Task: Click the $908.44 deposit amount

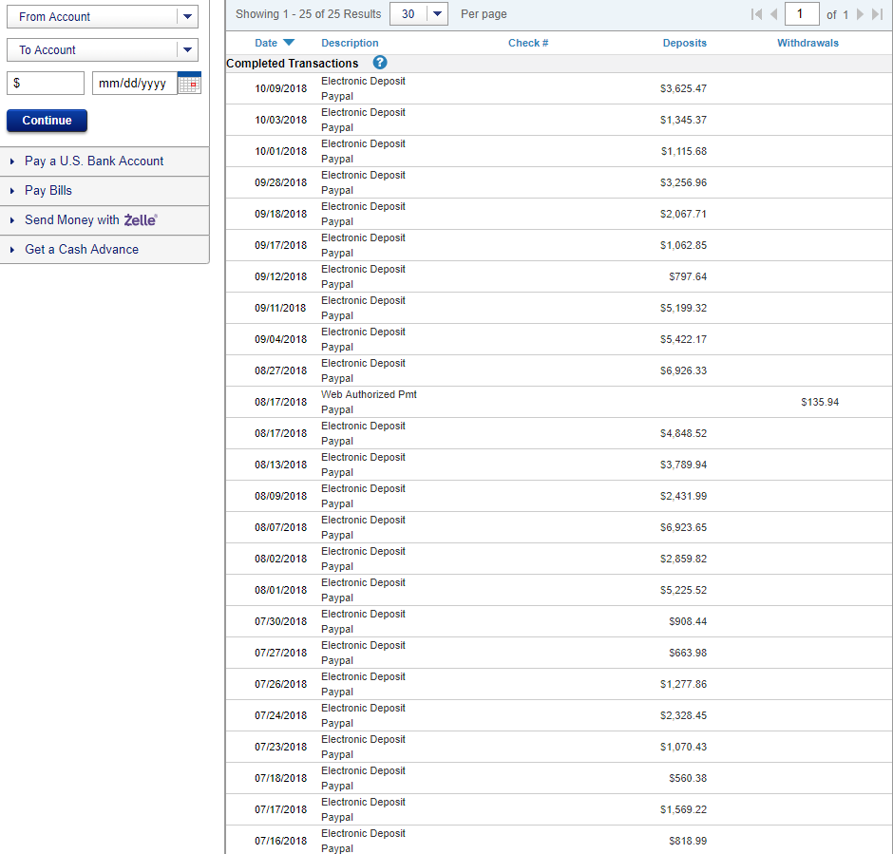Action: pos(688,620)
